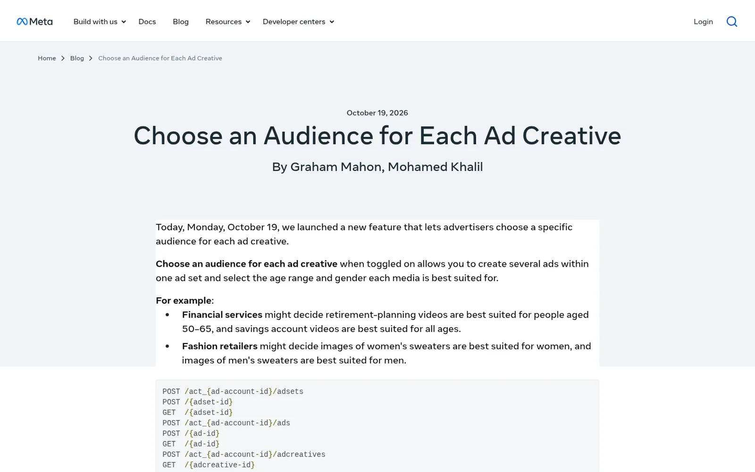Expand the Build with us menu
The image size is (755, 472).
(x=100, y=22)
